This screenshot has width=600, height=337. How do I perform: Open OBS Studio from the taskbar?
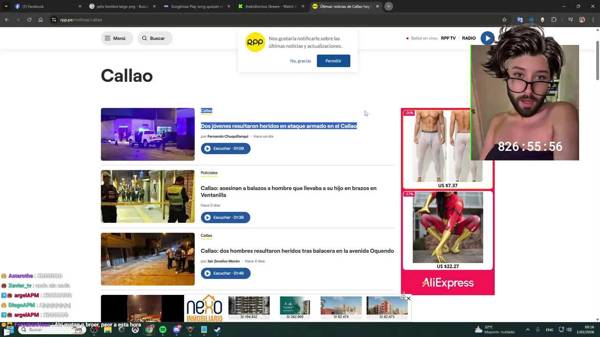(x=94, y=330)
